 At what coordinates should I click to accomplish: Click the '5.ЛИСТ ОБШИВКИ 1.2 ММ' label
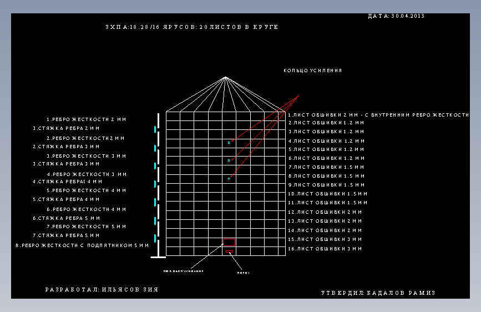point(326,149)
